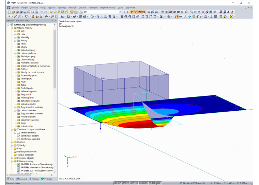Pin the navigator panel with pushpin icon
This screenshot has height=185, width=259.
pyautogui.click(x=52, y=21)
